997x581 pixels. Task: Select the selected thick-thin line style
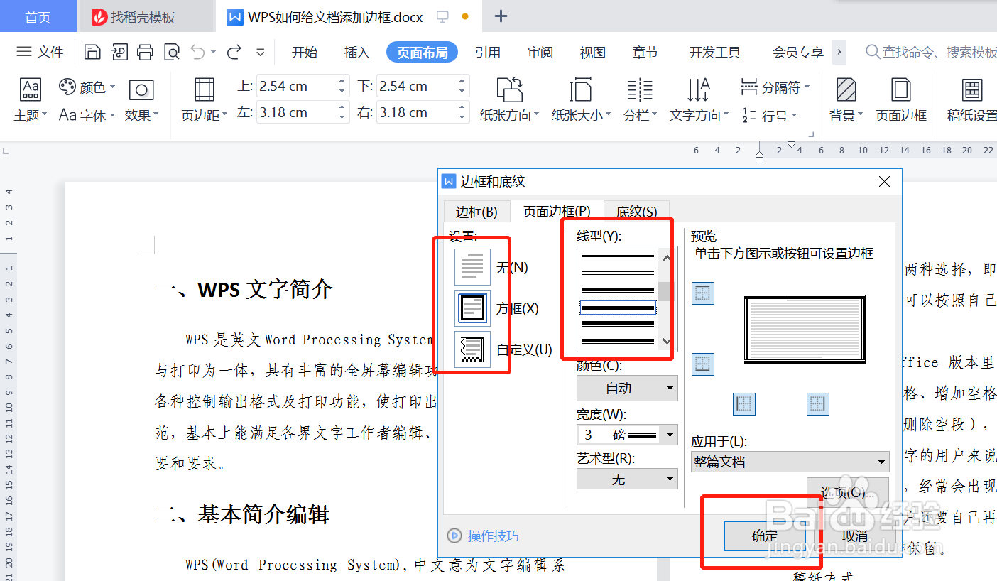pos(618,308)
